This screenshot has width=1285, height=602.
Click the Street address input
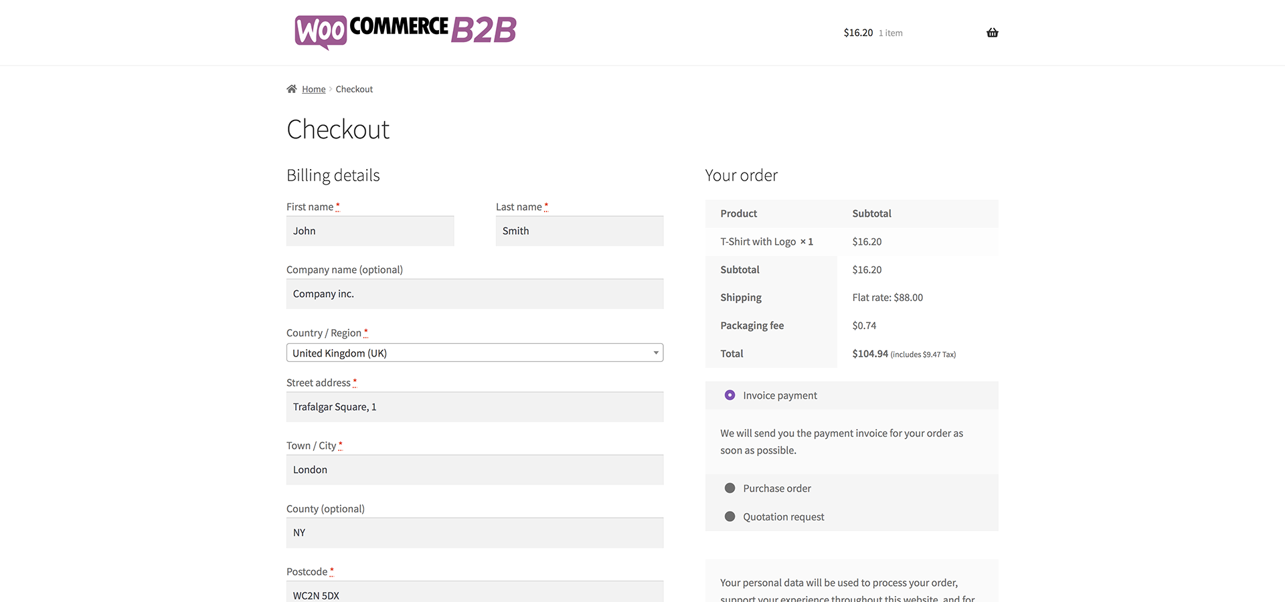coord(475,407)
